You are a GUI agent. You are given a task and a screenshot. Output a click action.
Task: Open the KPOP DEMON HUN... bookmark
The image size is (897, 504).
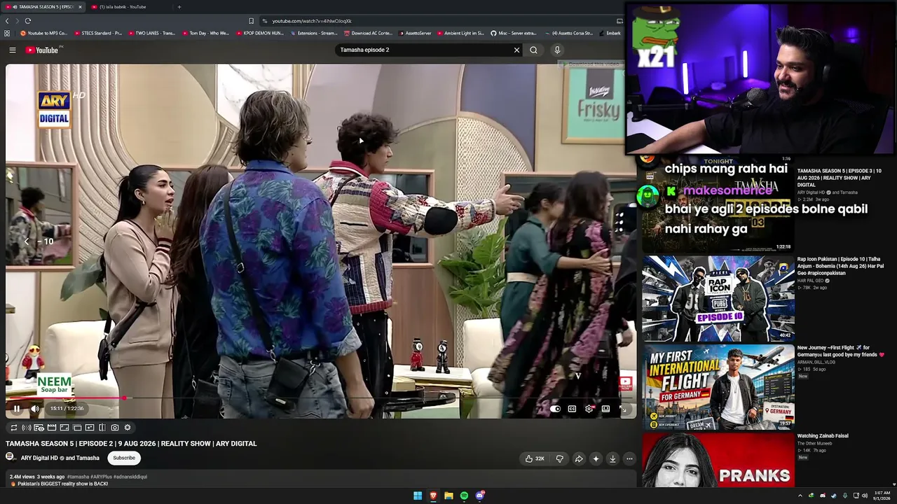[259, 33]
